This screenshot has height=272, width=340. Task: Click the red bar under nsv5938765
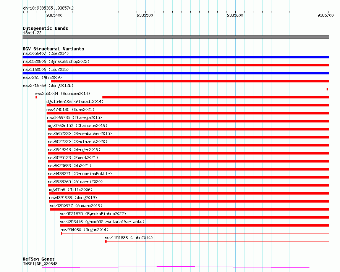(189, 185)
